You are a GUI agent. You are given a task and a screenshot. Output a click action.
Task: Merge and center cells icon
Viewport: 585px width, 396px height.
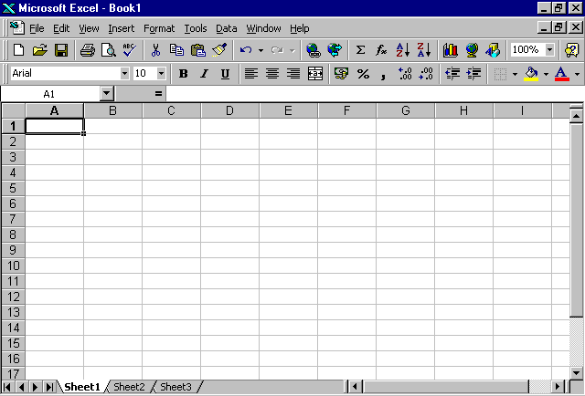point(314,73)
